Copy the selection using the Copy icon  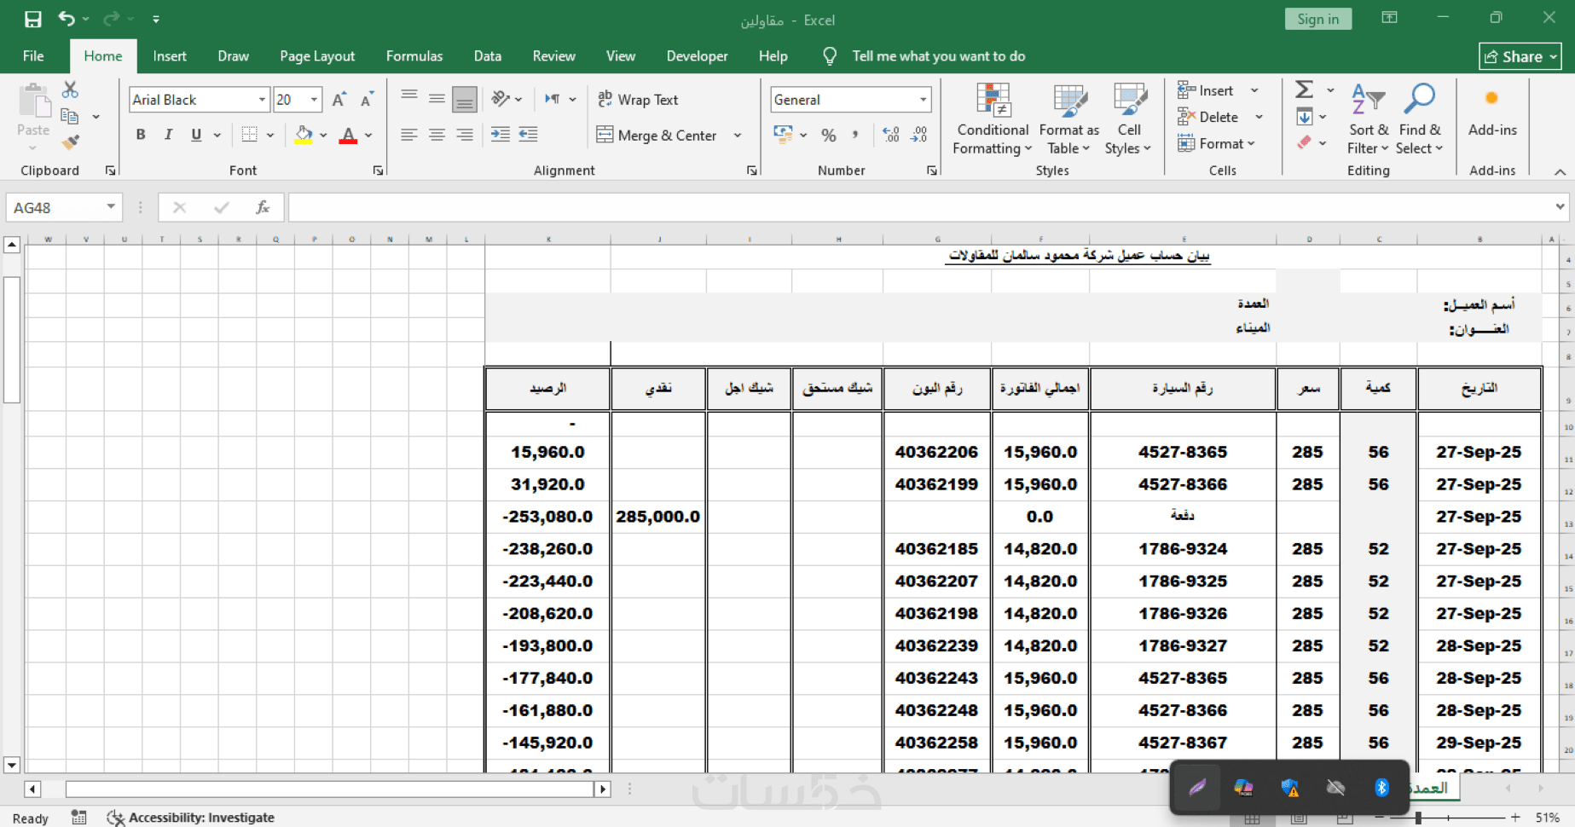pyautogui.click(x=70, y=116)
